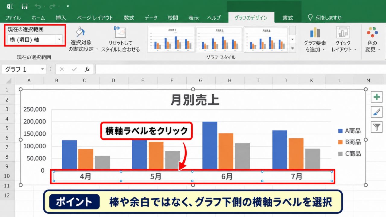Expand the chart styles gallery More arrow
The width and height of the screenshot is (386, 217).
(293, 48)
